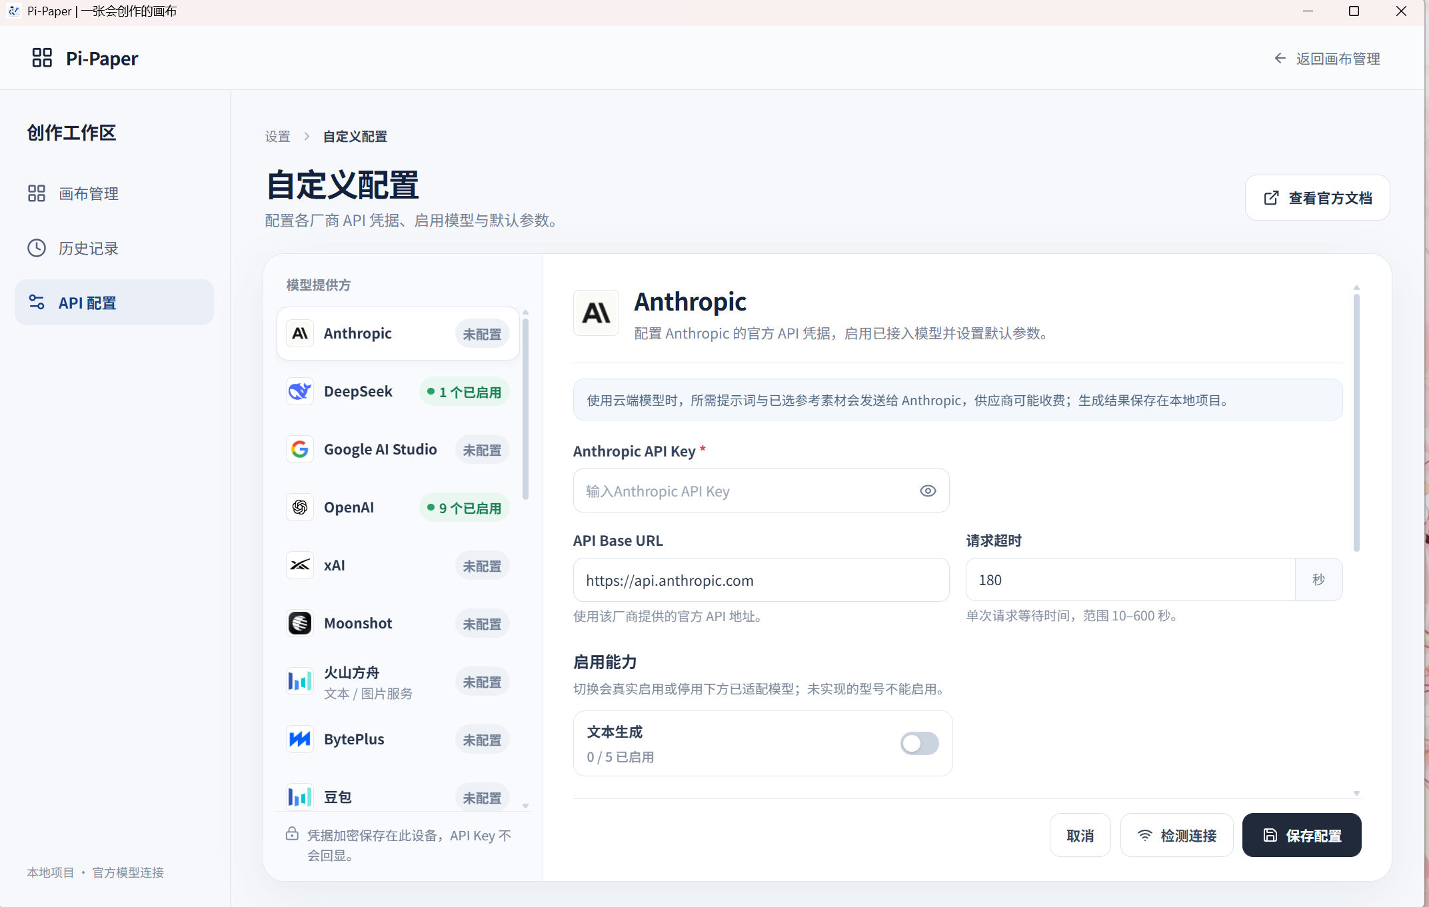Click the OpenAI logo icon
The image size is (1429, 907).
point(300,507)
